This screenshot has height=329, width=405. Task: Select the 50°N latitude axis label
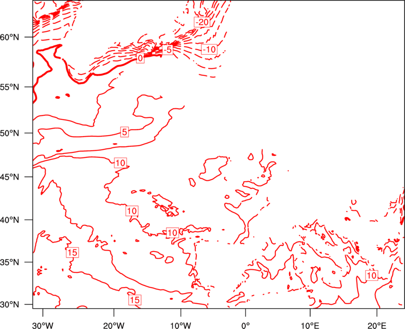(x=10, y=133)
